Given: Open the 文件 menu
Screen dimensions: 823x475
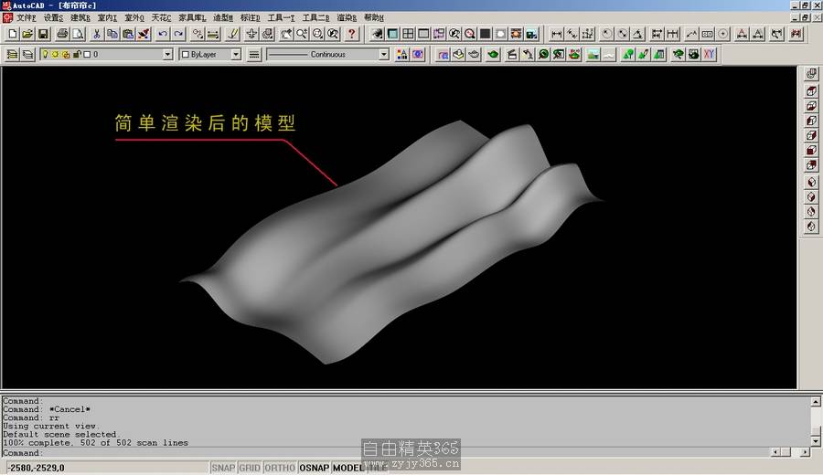Looking at the screenshot, I should [26, 17].
